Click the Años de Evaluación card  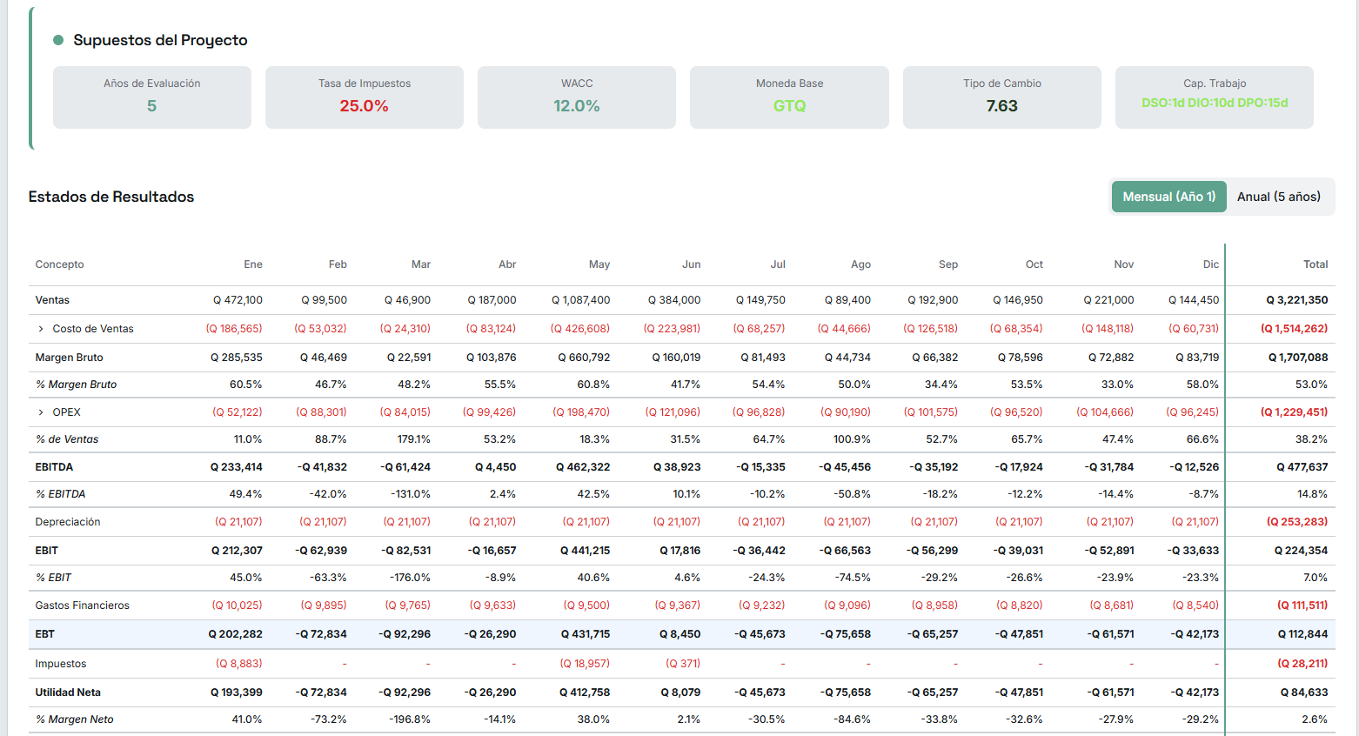[x=152, y=97]
